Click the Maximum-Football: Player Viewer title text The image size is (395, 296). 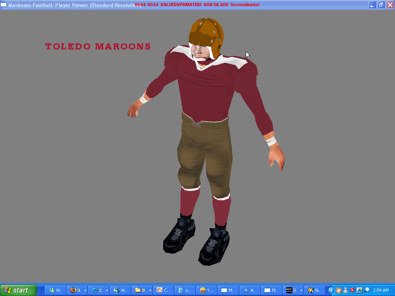(75, 5)
